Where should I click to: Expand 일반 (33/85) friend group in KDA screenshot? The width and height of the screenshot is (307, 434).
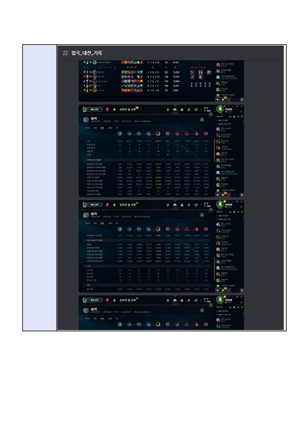pyautogui.click(x=223, y=120)
